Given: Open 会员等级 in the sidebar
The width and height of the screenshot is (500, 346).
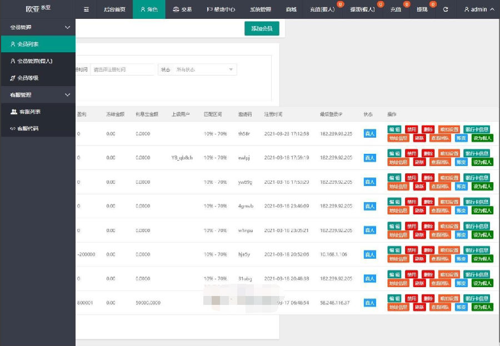Looking at the screenshot, I should coord(28,78).
